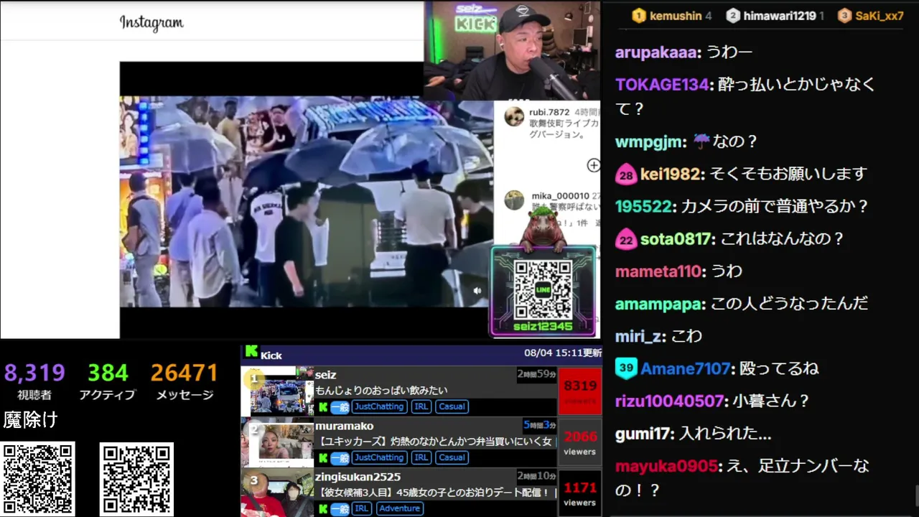Click the LINE QR code above seiz12345
The height and width of the screenshot is (517, 919).
544,289
